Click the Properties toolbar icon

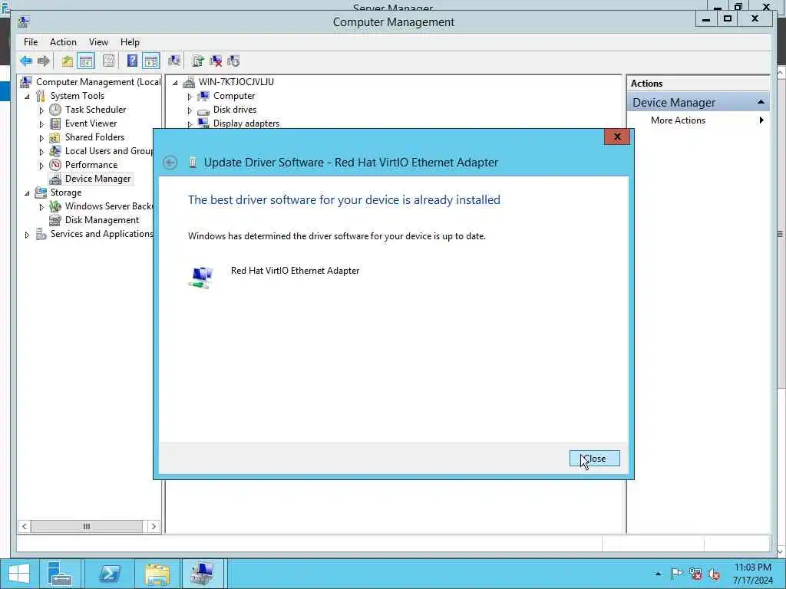click(x=108, y=61)
